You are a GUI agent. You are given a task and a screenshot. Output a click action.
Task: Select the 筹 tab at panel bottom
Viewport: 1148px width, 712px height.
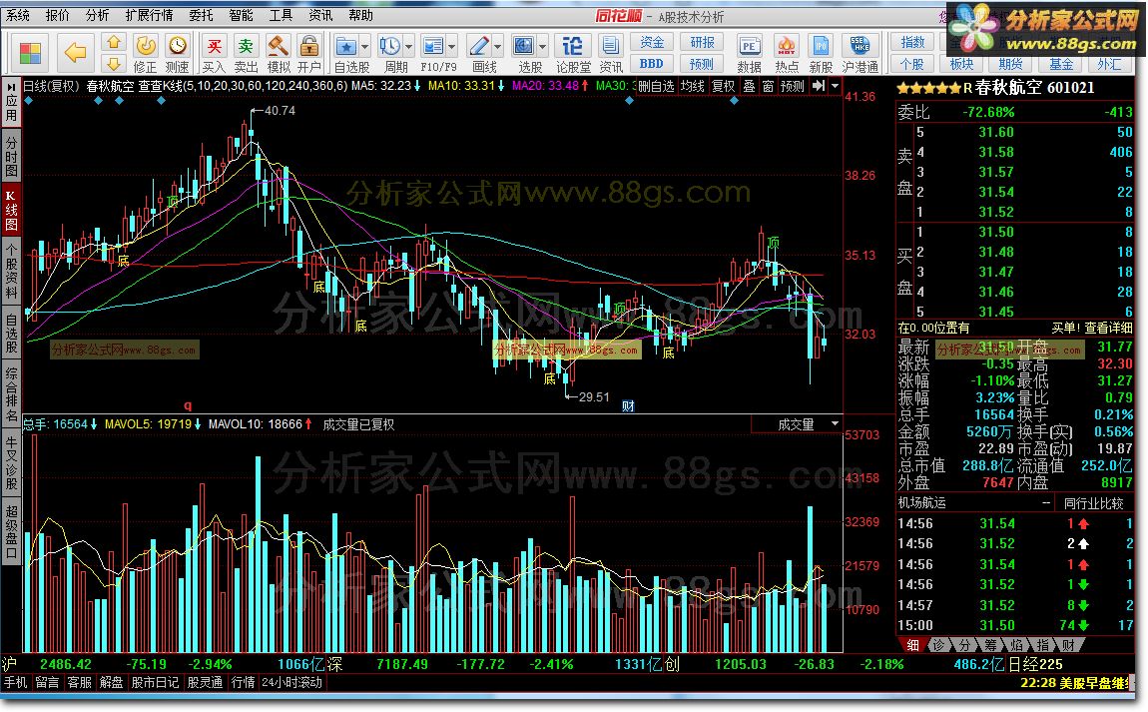pos(990,645)
